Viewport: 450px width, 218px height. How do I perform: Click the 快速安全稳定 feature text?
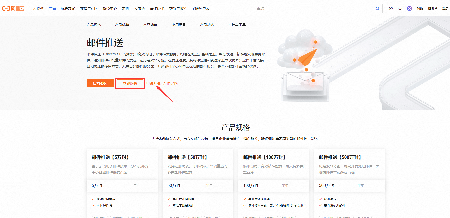(x=106, y=199)
